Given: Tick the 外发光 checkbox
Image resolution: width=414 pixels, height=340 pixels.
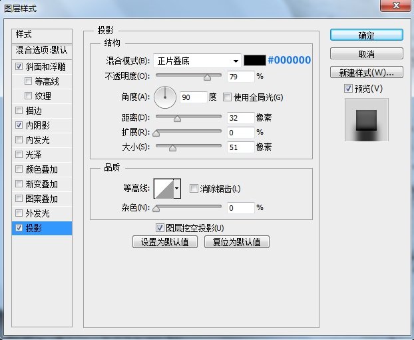Looking at the screenshot, I should click(x=19, y=213).
